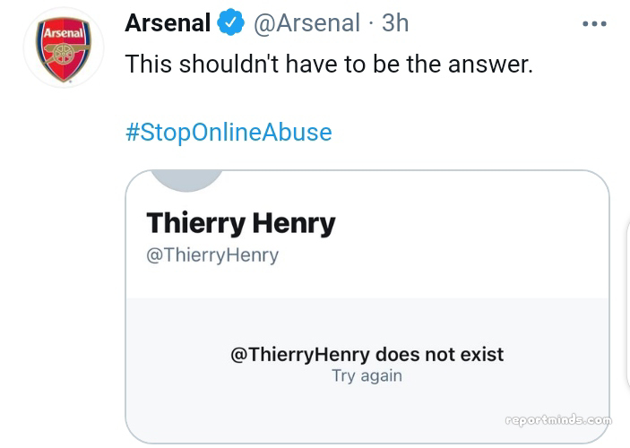This screenshot has height=448, width=630.
Task: Click the reportminds.com watermark
Action: coord(558,419)
